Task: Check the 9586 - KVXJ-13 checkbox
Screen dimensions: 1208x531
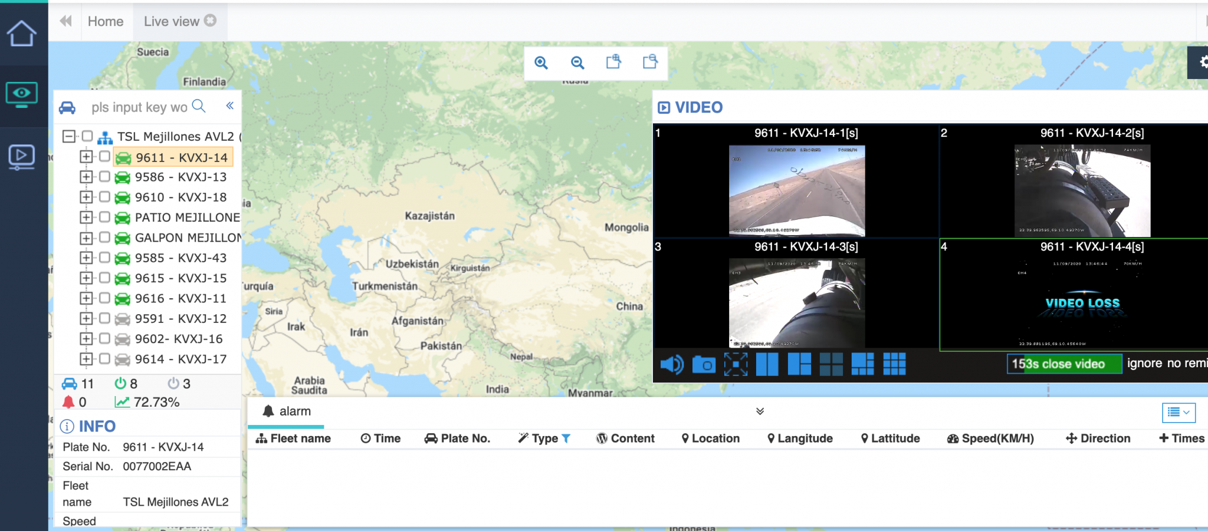Action: point(104,176)
